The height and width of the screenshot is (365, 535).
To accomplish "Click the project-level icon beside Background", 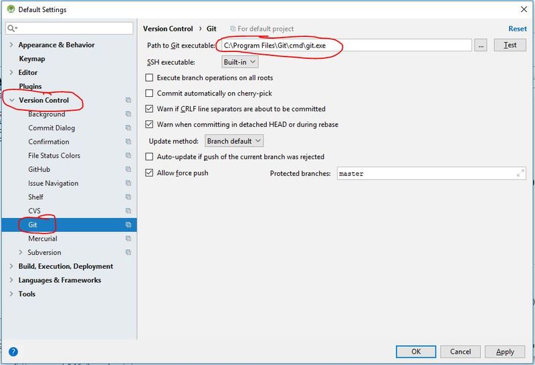I will point(128,114).
